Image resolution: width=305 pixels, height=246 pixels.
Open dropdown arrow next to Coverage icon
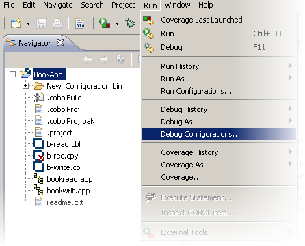[117, 23]
